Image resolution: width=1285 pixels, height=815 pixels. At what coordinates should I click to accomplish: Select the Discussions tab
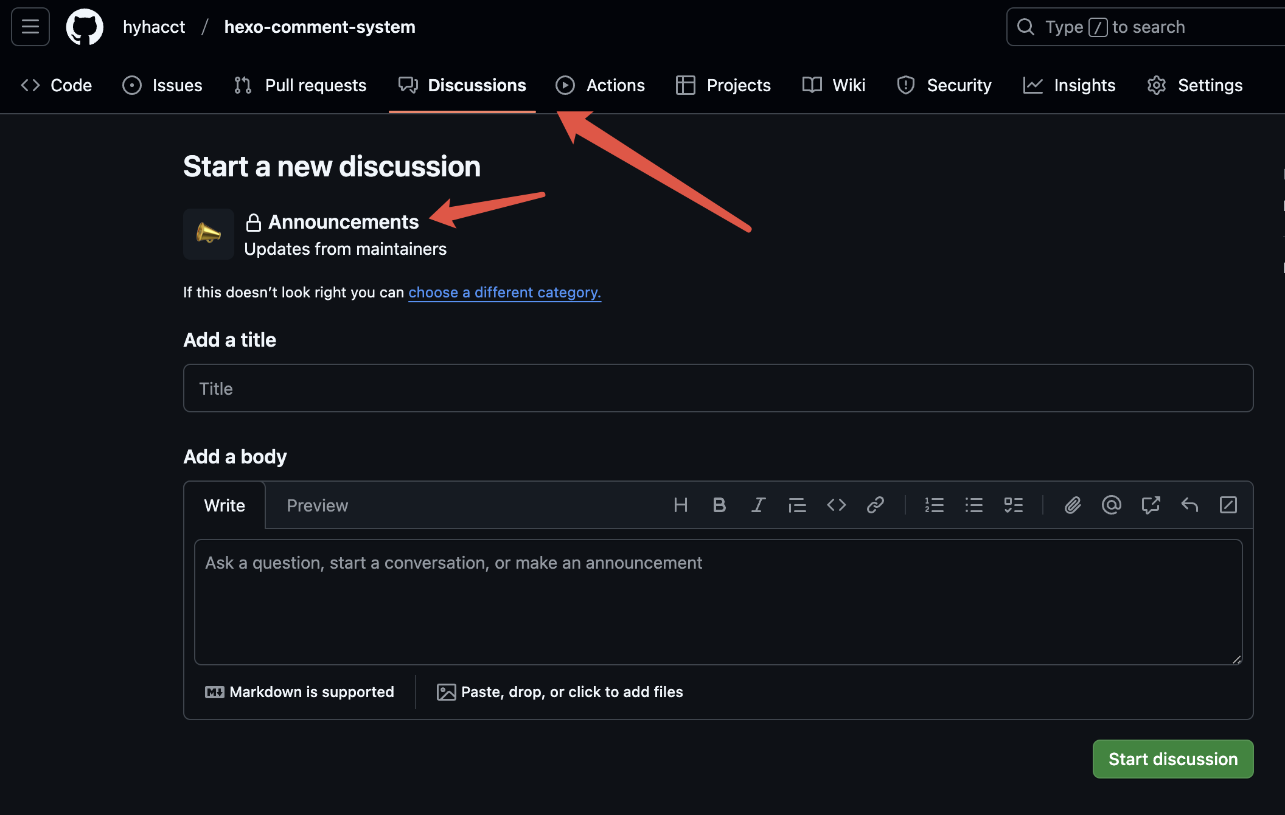click(462, 85)
